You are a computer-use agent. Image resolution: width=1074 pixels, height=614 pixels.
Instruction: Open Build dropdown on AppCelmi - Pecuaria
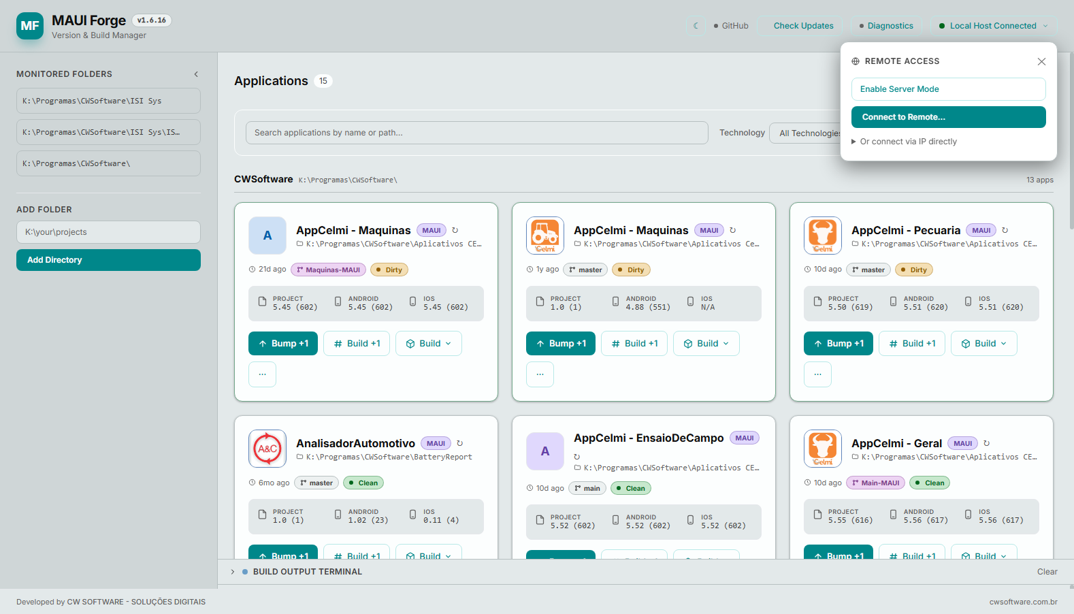(x=984, y=344)
